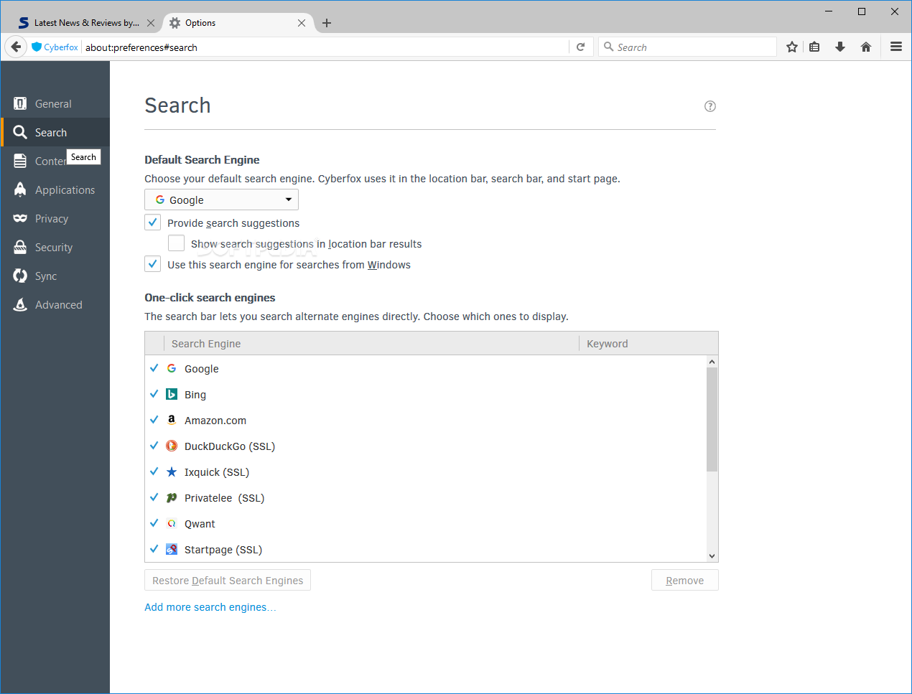This screenshot has height=694, width=912.
Task: Open the default search engine dropdown
Action: click(x=221, y=200)
